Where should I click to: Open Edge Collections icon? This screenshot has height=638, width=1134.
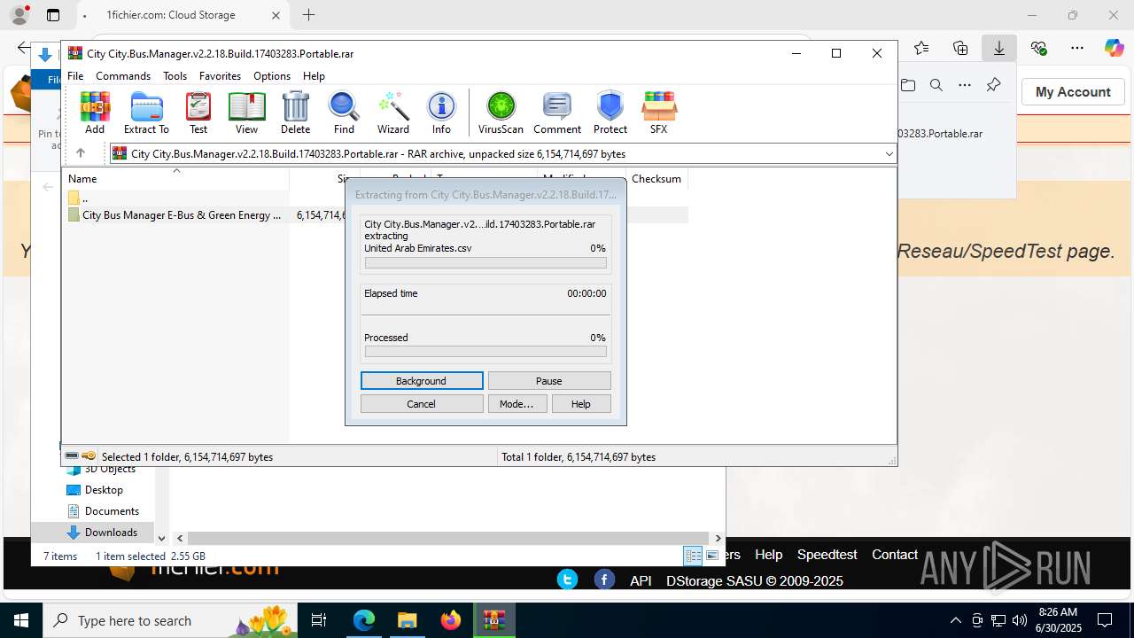click(x=960, y=48)
